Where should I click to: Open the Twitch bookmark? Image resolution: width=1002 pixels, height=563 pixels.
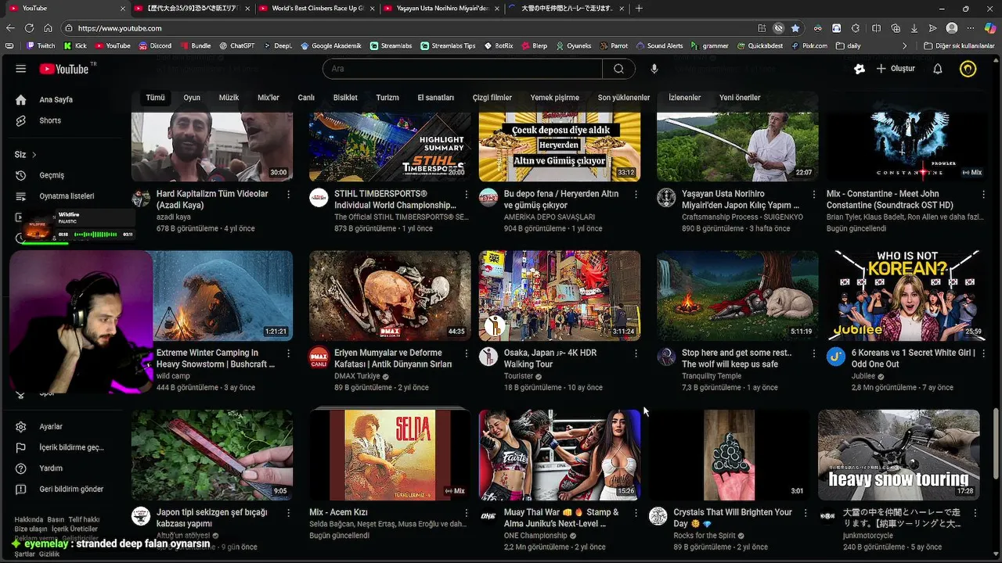click(41, 46)
